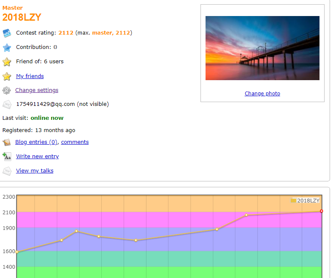Open View my talks link
The height and width of the screenshot is (278, 333).
[35, 170]
